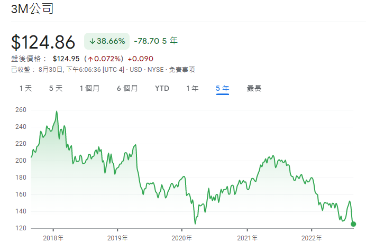Click the 2018年 x-axis label

tap(53, 238)
